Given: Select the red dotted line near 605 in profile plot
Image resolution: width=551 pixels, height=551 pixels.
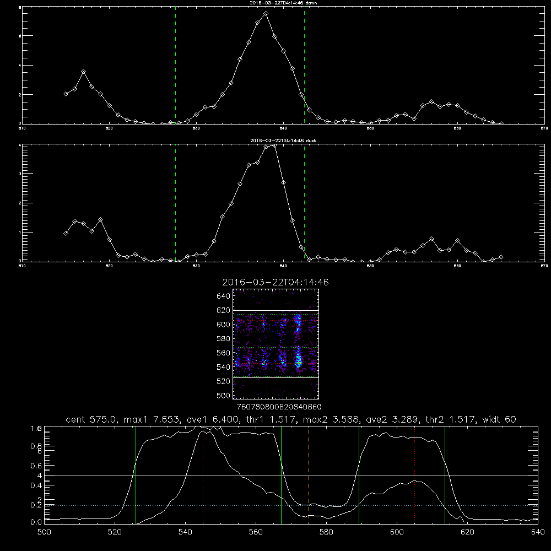Looking at the screenshot, I should coord(415,475).
